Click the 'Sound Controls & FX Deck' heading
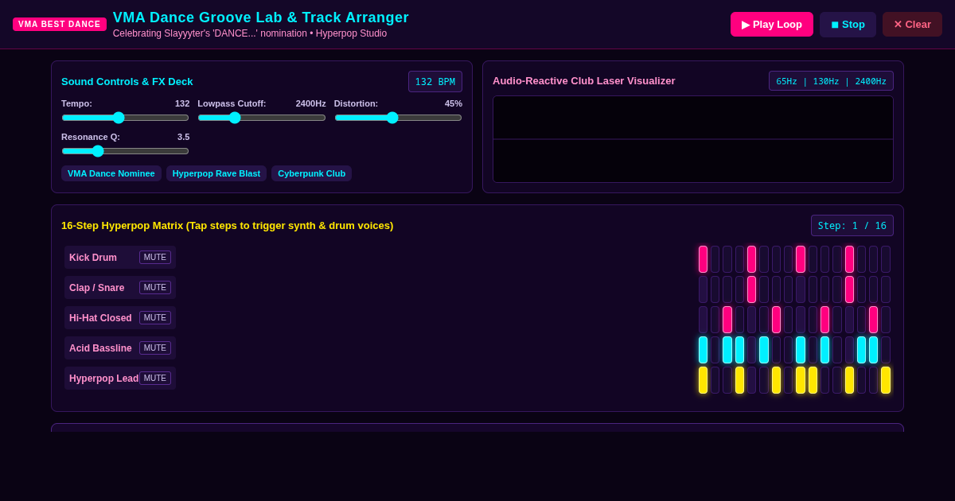955x501 pixels. coord(127,82)
